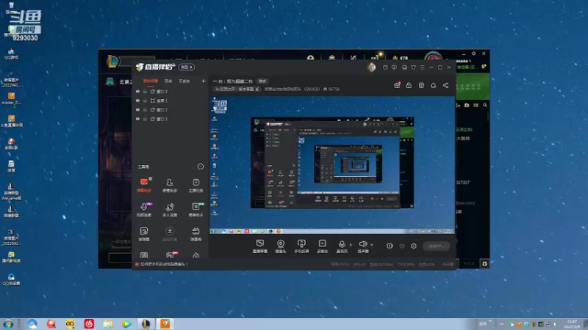Click the layout grid icon beside the bell
The image size is (588, 330).
(421, 85)
